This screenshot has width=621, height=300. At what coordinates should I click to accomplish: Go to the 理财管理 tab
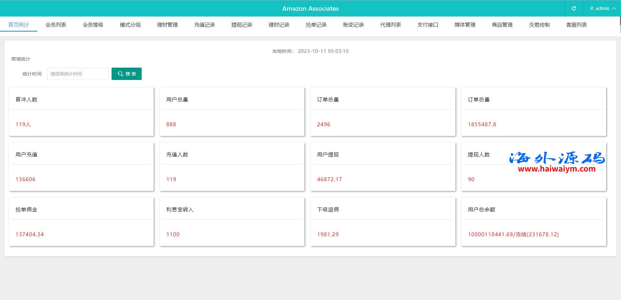167,25
